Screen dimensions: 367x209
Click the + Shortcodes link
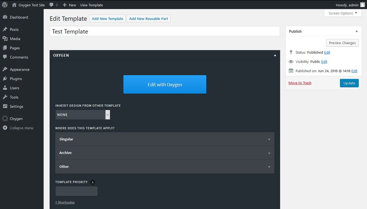point(65,202)
